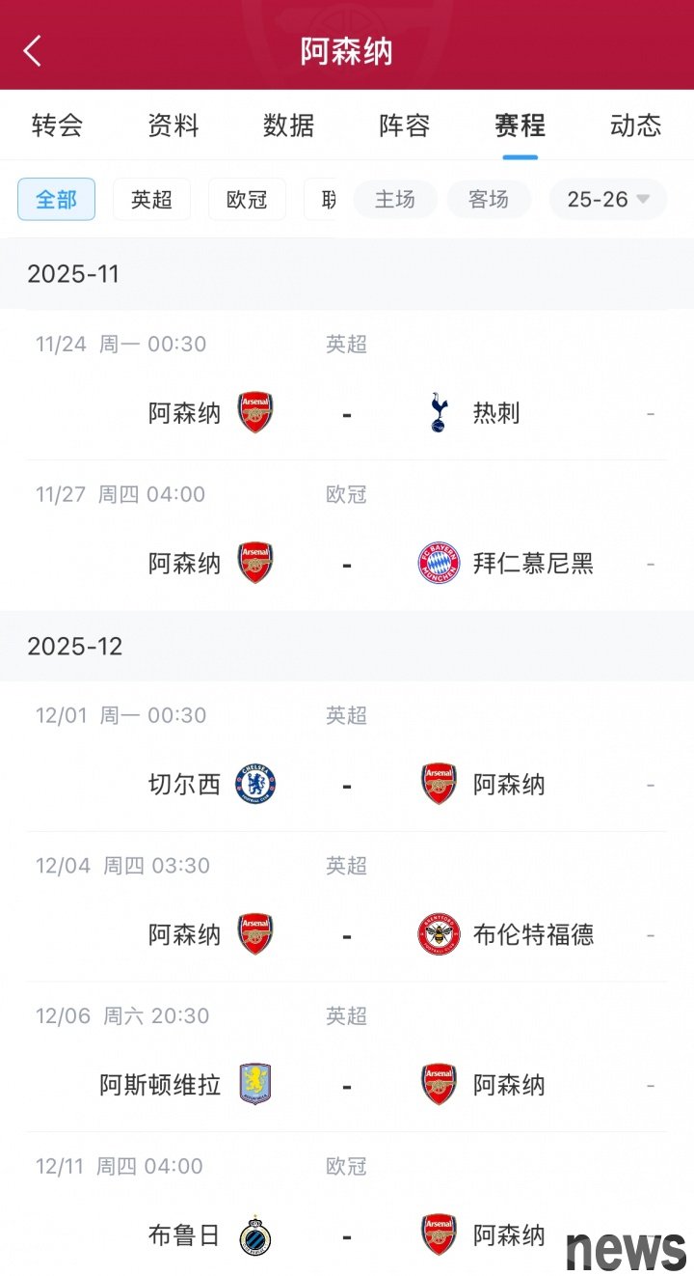The image size is (694, 1276).
Task: Filter matches by 英超
Action: [x=151, y=200]
